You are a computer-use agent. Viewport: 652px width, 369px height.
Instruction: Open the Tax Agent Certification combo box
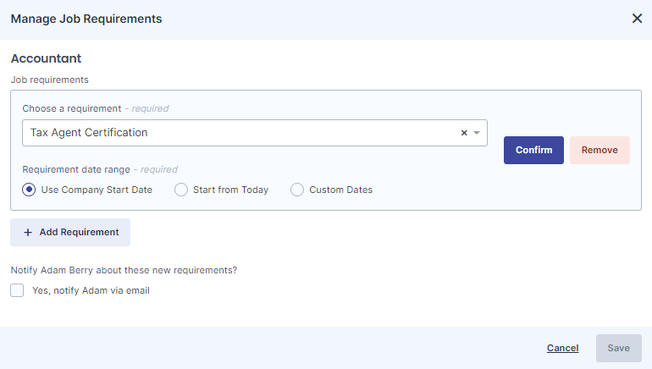point(255,133)
